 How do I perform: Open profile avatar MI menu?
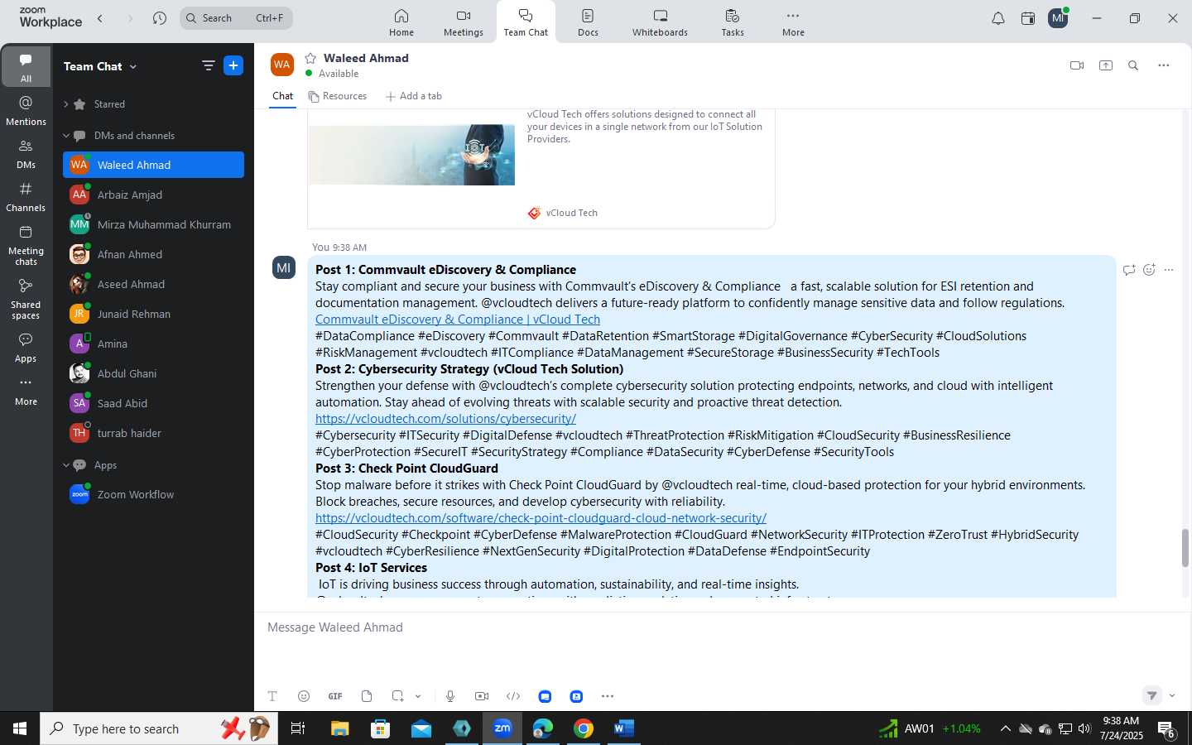pos(1058,18)
